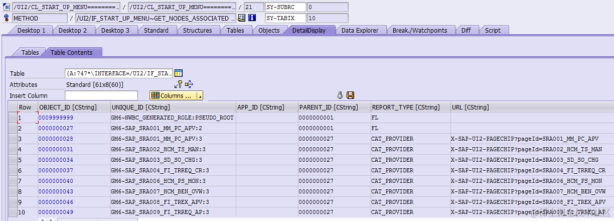Click the OBJECT_ID column header
This screenshot has height=221, width=614.
click(74, 107)
